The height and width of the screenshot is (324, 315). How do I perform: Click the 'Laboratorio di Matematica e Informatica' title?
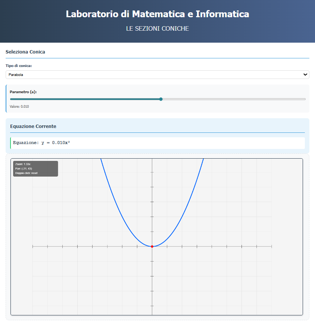point(157,14)
